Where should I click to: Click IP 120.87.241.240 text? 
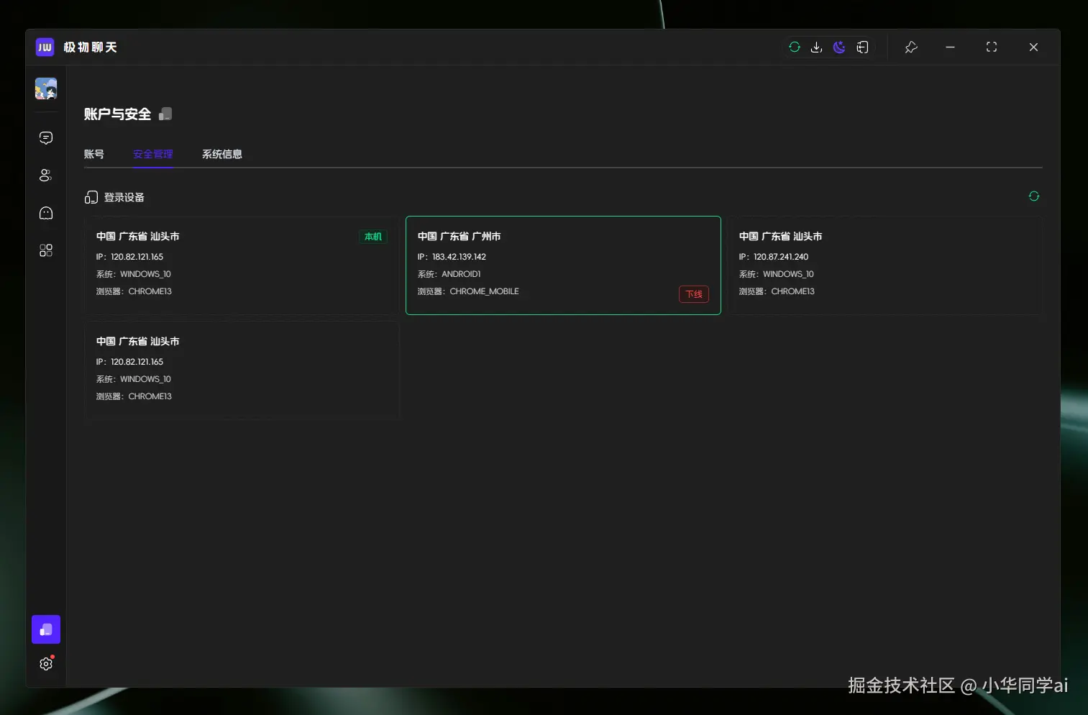click(774, 257)
